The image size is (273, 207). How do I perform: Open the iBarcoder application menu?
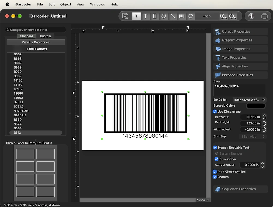point(23,4)
